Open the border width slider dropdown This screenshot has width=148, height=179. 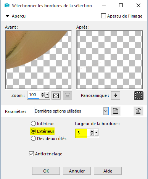coord(97,133)
